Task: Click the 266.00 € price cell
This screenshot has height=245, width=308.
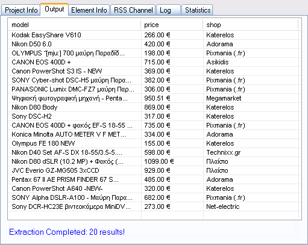Action: coord(172,35)
